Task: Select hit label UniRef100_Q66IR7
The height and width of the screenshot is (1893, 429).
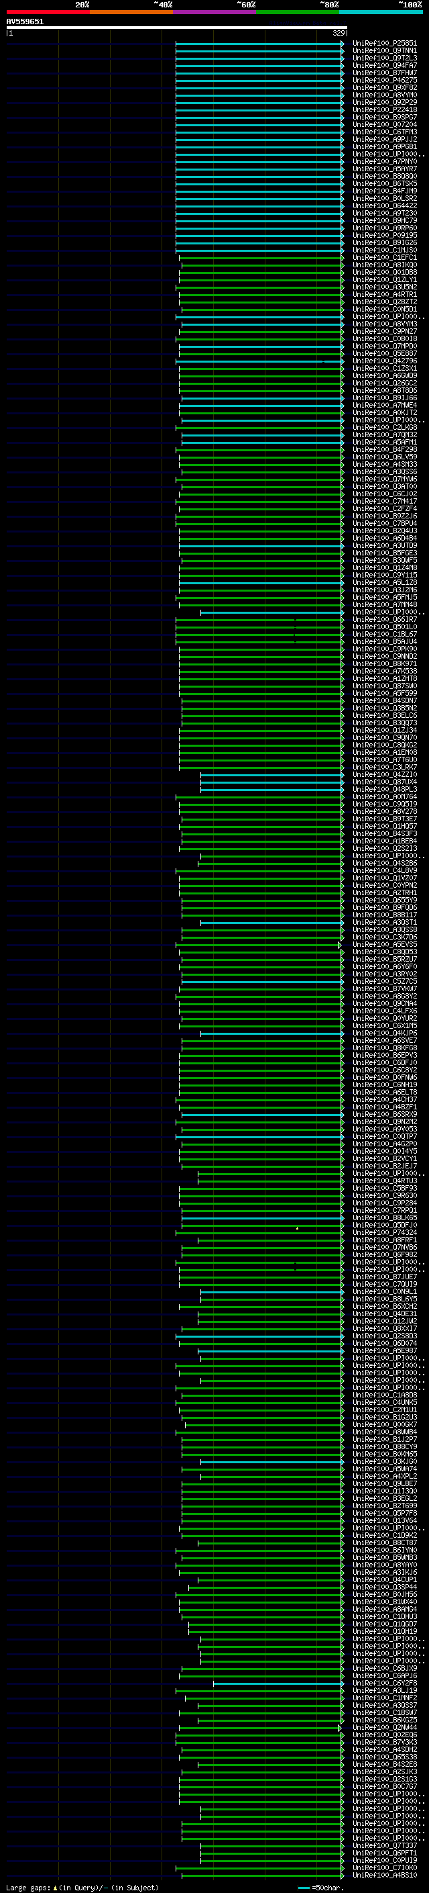Action: pos(384,620)
